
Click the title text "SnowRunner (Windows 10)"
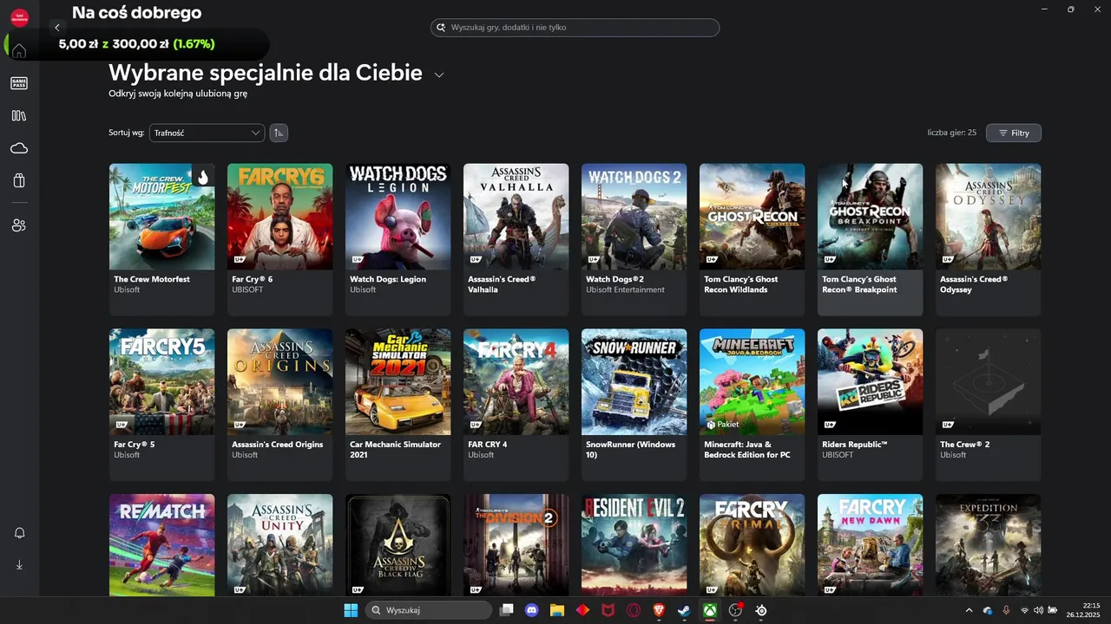click(x=630, y=449)
